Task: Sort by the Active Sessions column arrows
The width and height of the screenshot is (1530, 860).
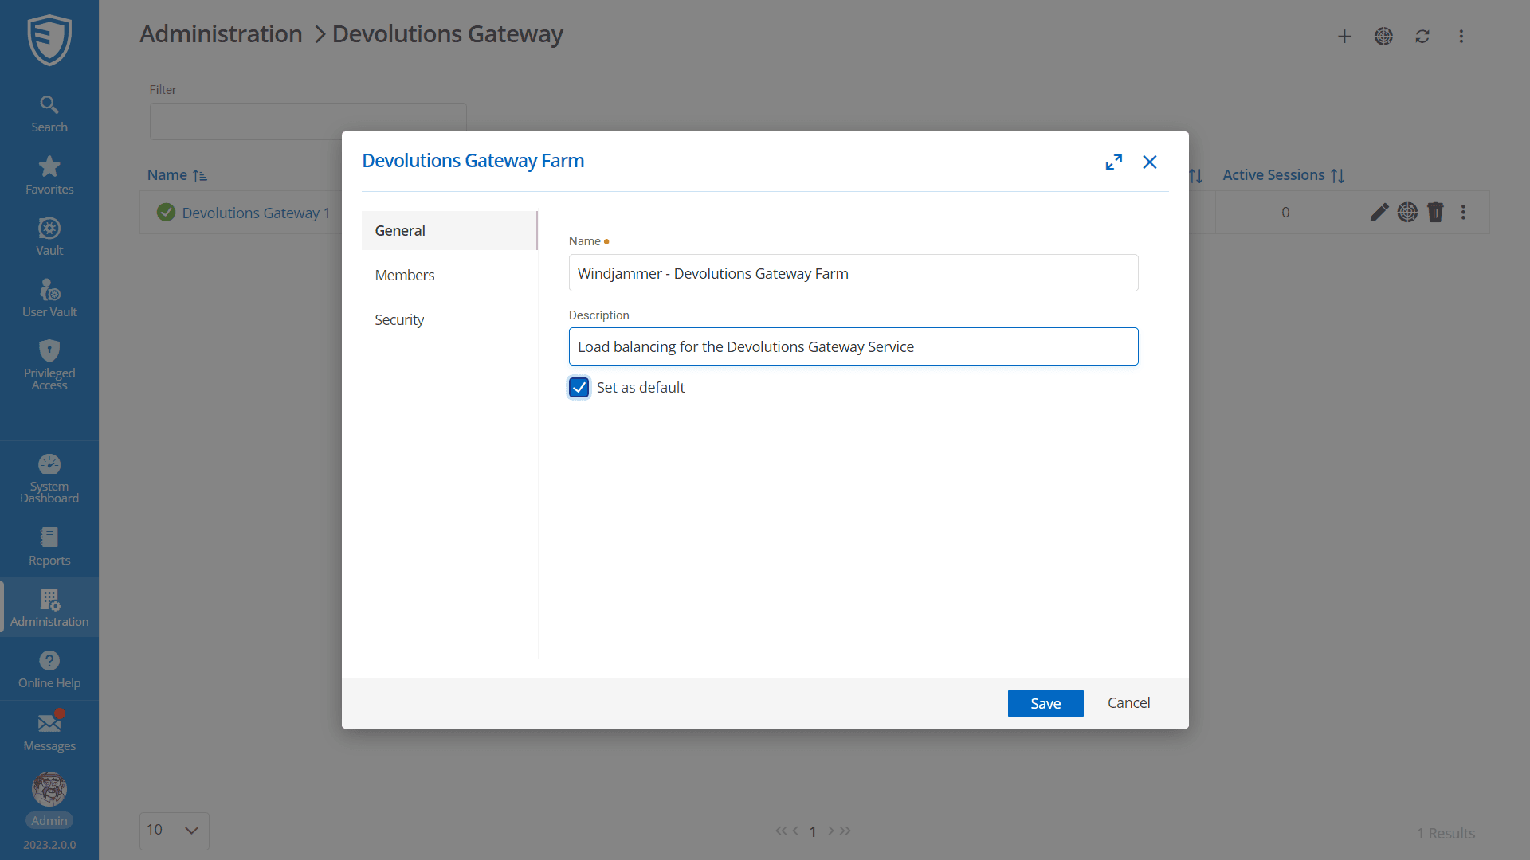Action: (1338, 176)
